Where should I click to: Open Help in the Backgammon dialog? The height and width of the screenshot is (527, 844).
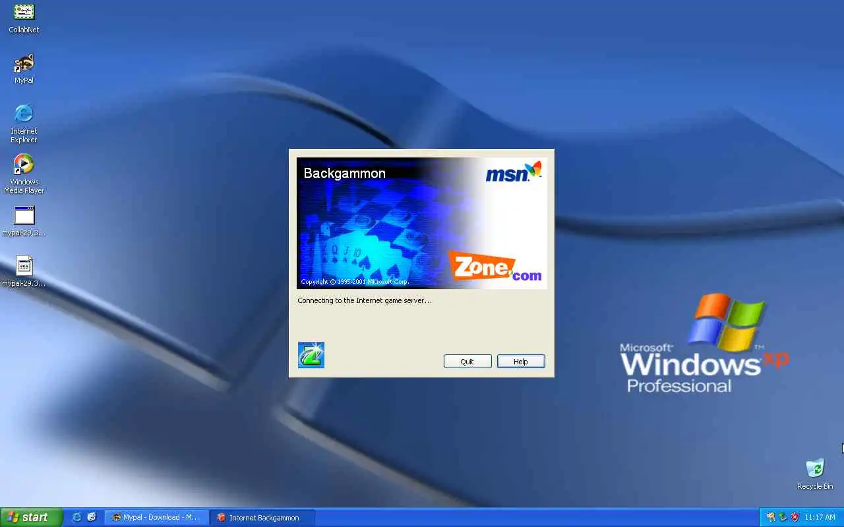point(521,362)
